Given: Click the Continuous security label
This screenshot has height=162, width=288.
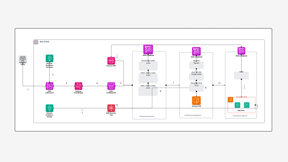Looking at the screenshot, I should click(147, 116).
